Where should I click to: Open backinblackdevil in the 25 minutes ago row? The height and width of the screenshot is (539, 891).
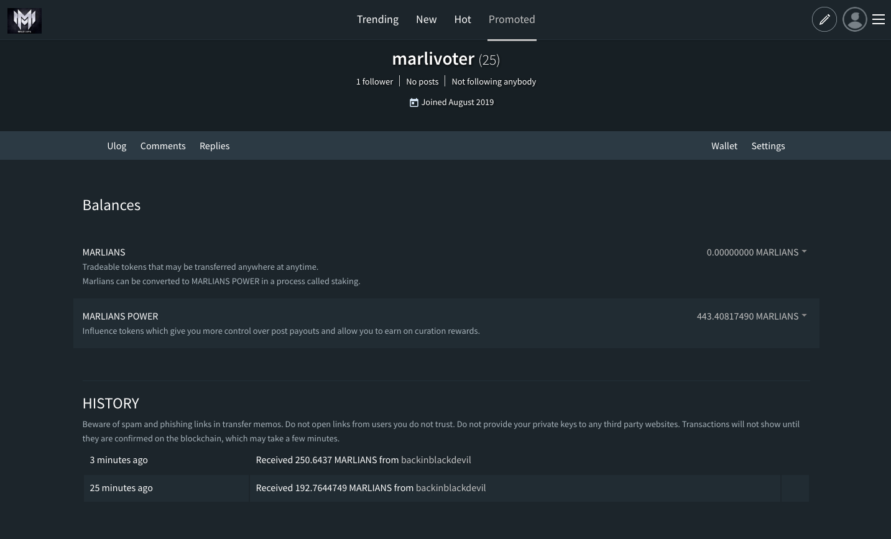tap(451, 488)
